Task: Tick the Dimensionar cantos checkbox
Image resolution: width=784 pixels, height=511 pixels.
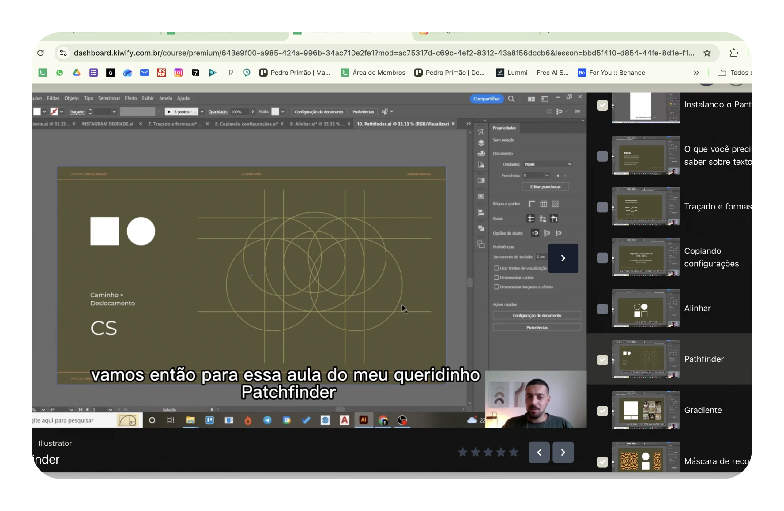Action: pos(496,278)
